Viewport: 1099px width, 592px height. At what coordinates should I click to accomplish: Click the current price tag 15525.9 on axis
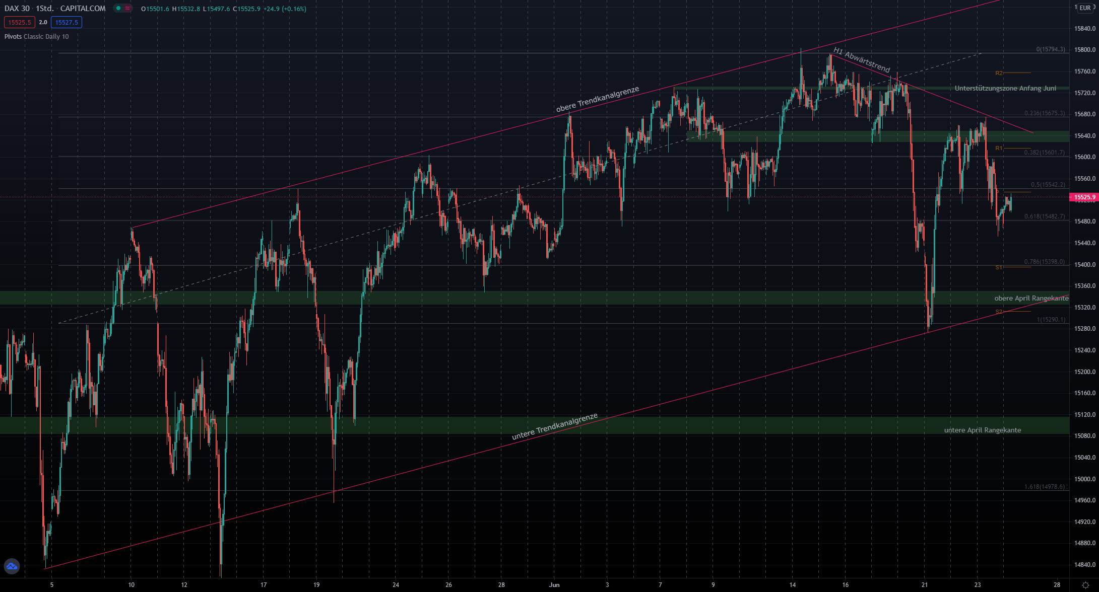coord(1084,197)
